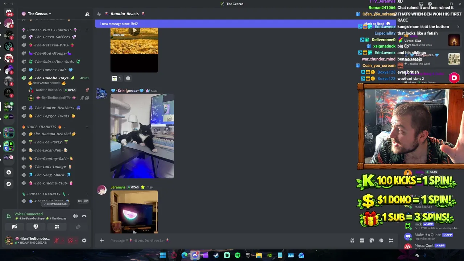Open microphone input options dropdown
The height and width of the screenshot is (261, 464).
point(62,240)
